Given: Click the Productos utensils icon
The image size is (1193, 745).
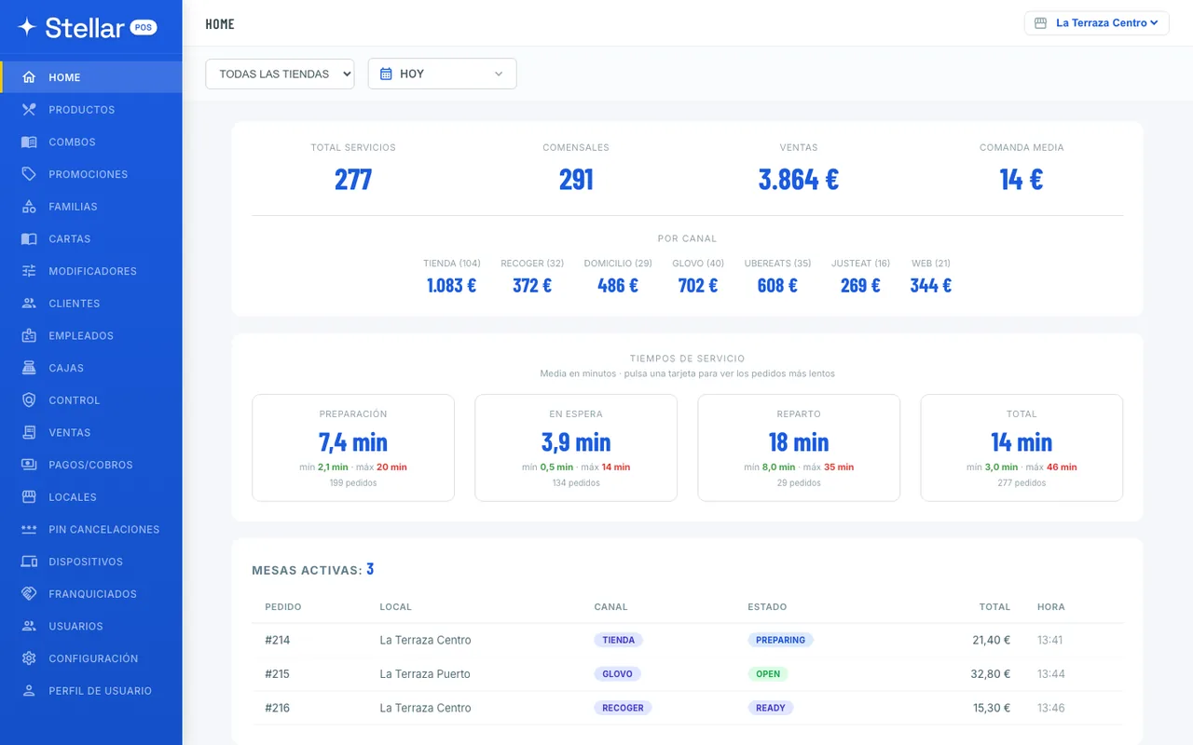Looking at the screenshot, I should click(x=29, y=110).
